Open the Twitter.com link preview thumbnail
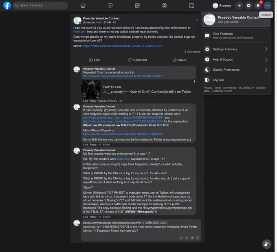The height and width of the screenshot is (252, 277). (90, 89)
